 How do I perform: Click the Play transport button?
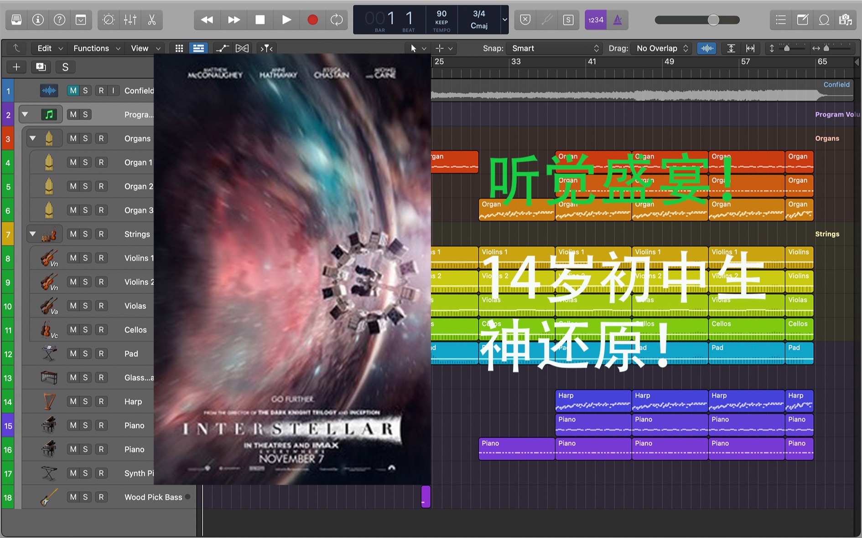click(286, 20)
